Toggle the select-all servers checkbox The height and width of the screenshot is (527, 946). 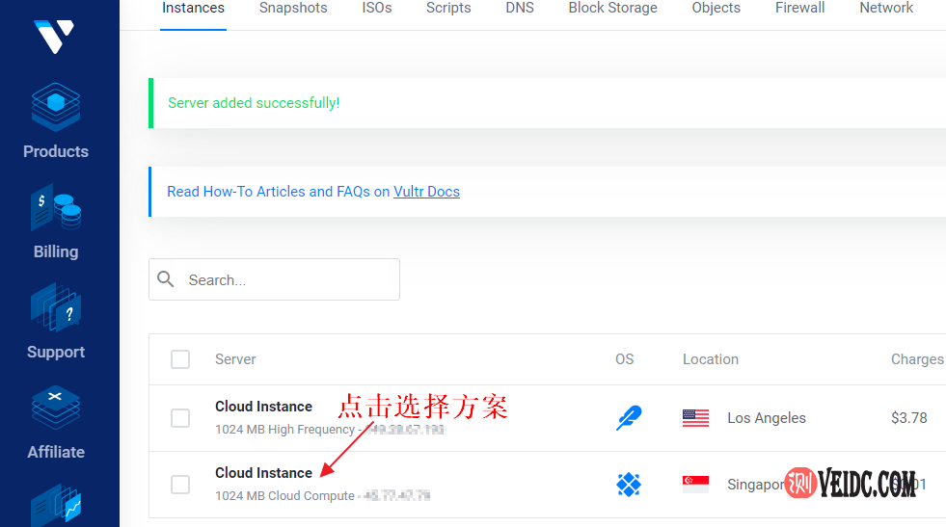click(179, 359)
